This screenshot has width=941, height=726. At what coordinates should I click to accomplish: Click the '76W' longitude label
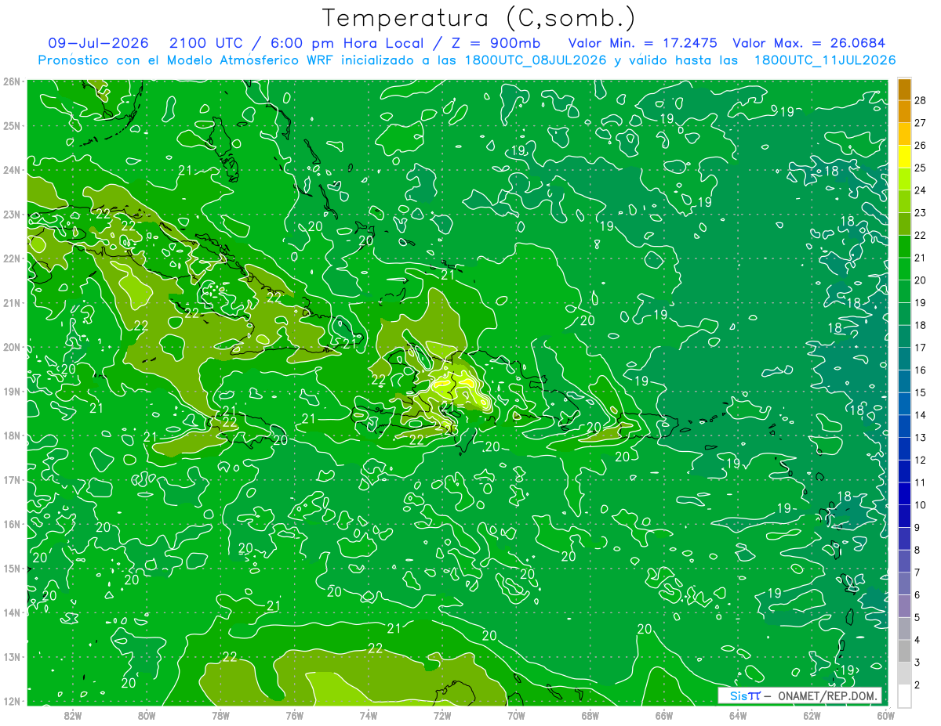(294, 715)
